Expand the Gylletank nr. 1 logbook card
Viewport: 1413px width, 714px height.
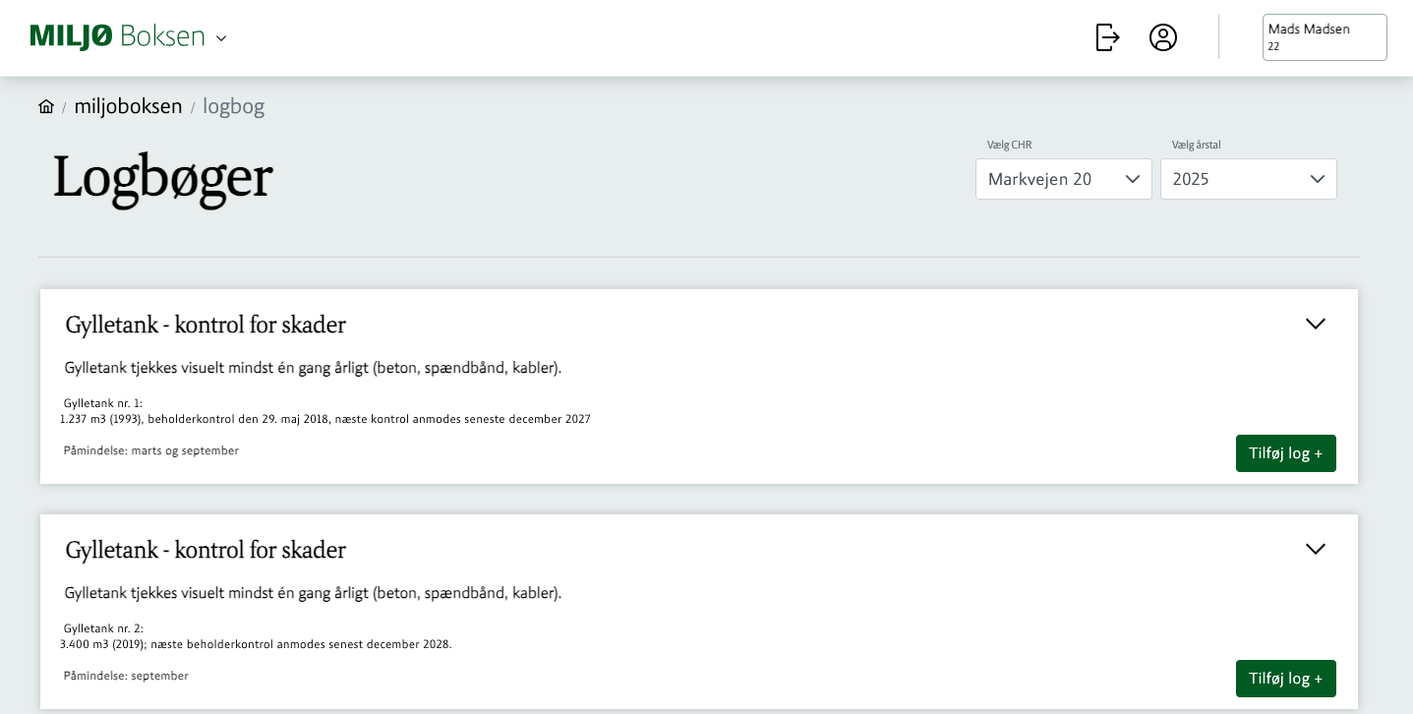(1315, 324)
